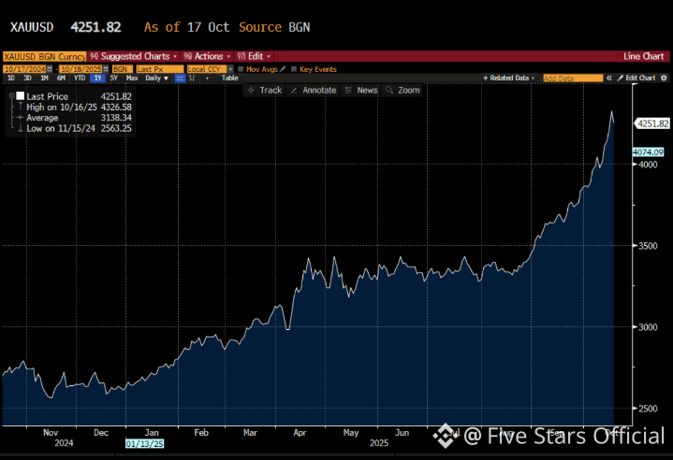Open the Daily periodicity dropdown
This screenshot has width=673, height=460.
pos(156,78)
